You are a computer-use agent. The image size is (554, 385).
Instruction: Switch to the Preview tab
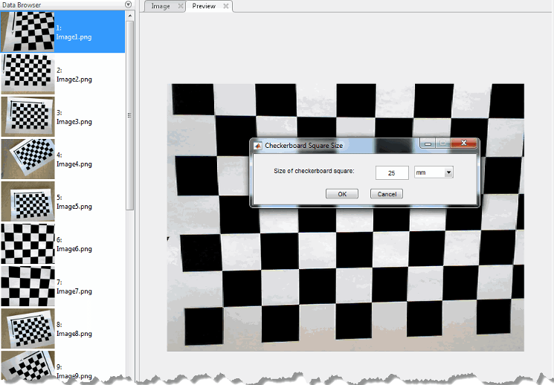point(204,6)
